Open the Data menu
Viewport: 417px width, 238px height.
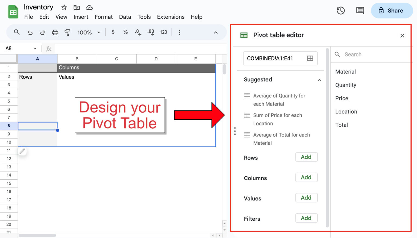(x=125, y=17)
